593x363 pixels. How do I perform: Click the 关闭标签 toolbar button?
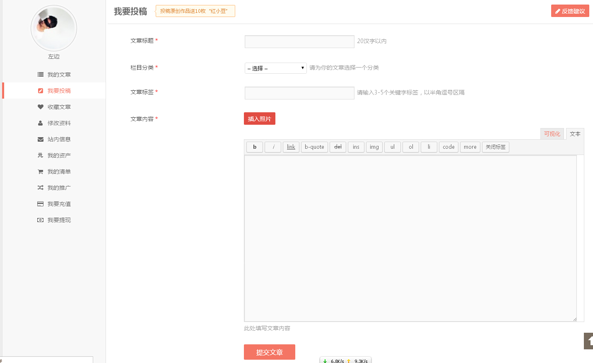(496, 147)
